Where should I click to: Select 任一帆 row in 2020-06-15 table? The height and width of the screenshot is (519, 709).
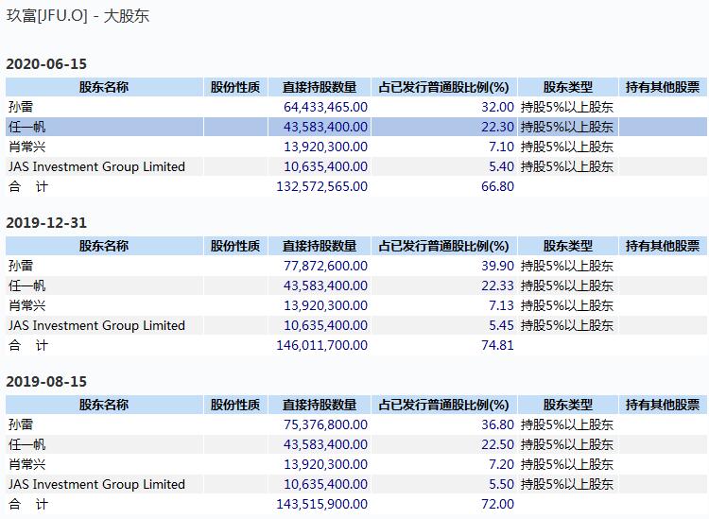356,127
